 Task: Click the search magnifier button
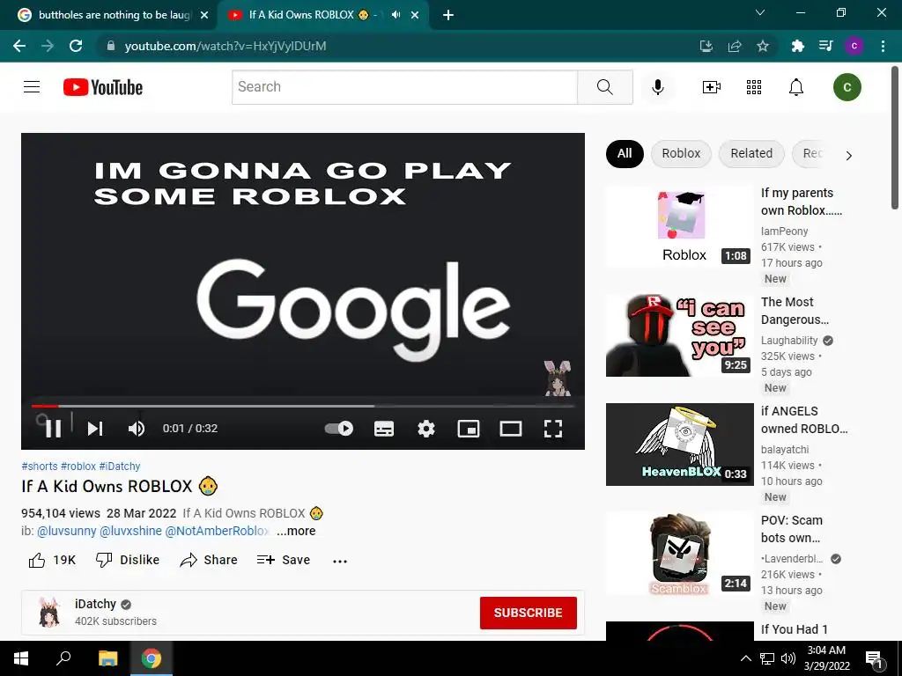point(604,87)
